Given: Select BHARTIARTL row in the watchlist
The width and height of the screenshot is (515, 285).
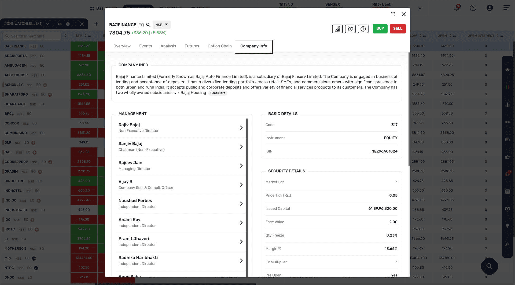Looking at the screenshot, I should click(35, 104).
